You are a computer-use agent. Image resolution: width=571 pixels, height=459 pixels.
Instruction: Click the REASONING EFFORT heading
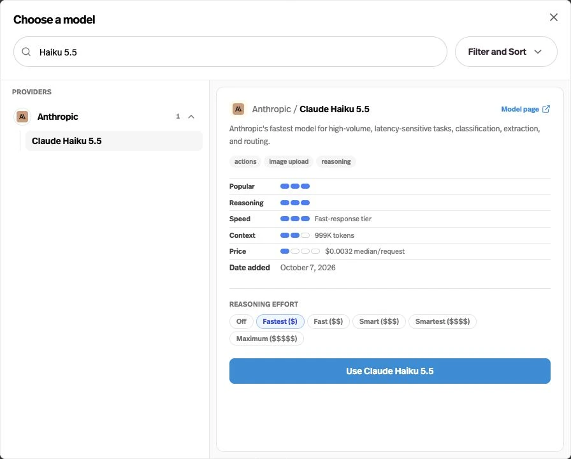coord(264,304)
